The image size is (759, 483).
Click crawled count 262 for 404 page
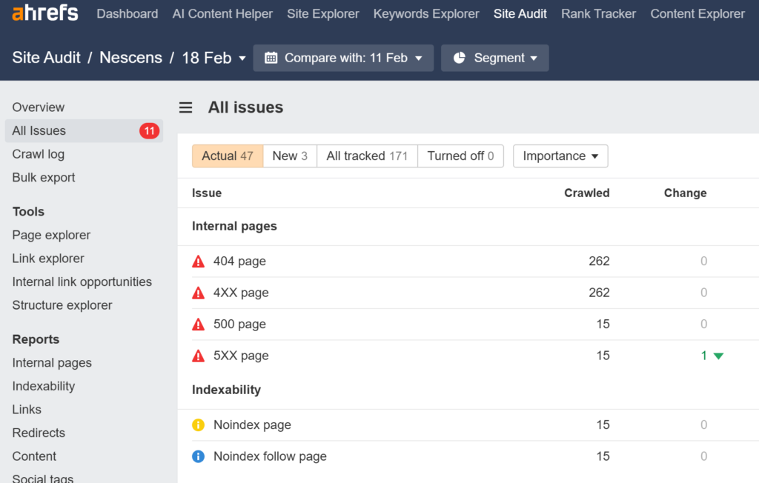[x=599, y=262]
